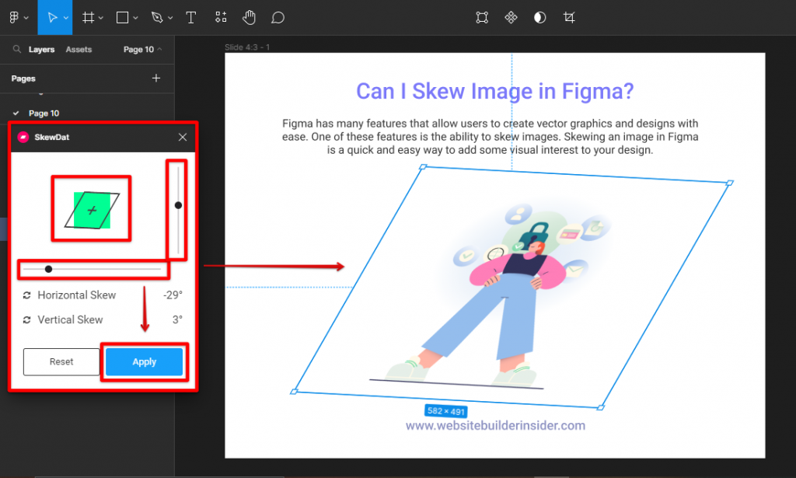The width and height of the screenshot is (796, 478).
Task: Click the Create Component icon
Action: (x=511, y=17)
